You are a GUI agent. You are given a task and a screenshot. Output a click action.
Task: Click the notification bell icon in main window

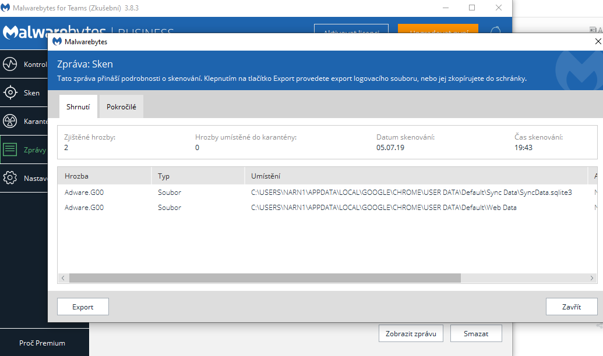(x=496, y=30)
